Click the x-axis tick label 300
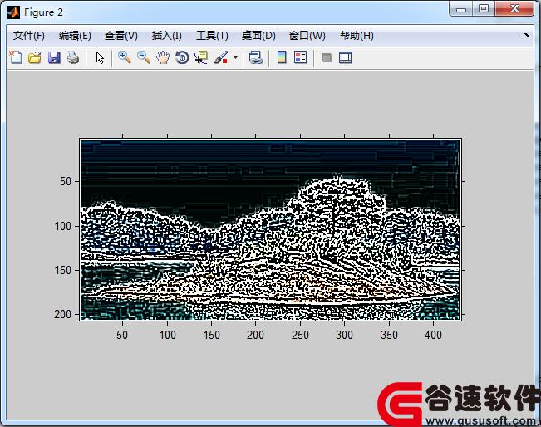541x427 pixels. (344, 335)
